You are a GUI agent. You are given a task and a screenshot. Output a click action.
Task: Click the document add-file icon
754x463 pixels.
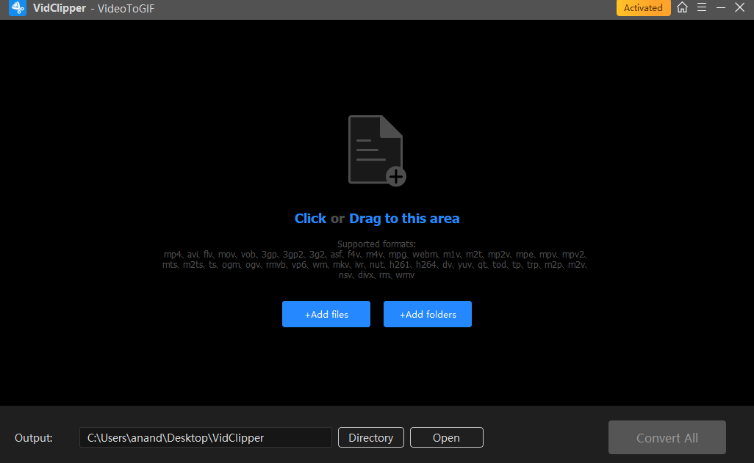[376, 149]
